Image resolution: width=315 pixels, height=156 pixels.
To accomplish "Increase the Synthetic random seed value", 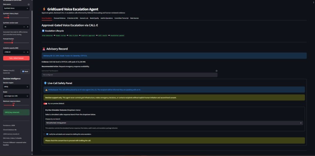I will click(x=28, y=27).
